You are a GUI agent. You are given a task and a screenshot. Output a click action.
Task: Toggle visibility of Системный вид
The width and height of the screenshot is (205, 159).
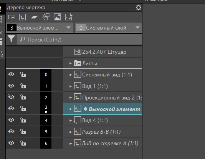click(11, 74)
